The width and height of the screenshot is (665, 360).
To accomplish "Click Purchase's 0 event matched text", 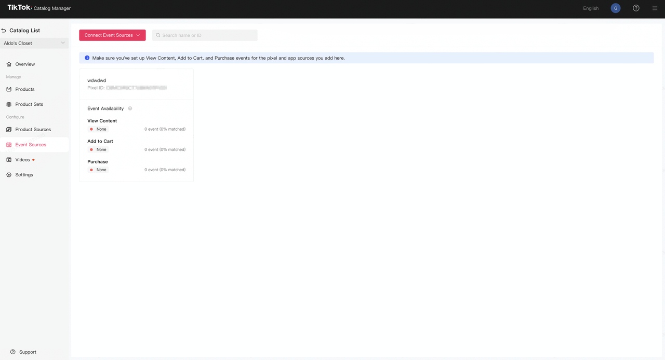I will tap(165, 170).
